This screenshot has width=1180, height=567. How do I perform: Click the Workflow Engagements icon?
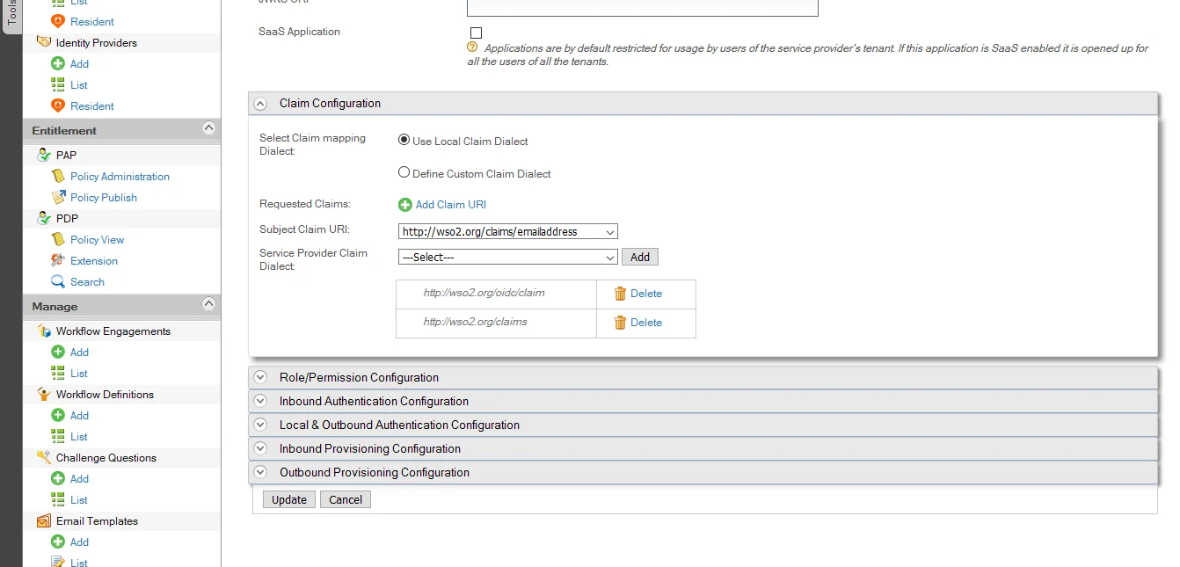44,331
